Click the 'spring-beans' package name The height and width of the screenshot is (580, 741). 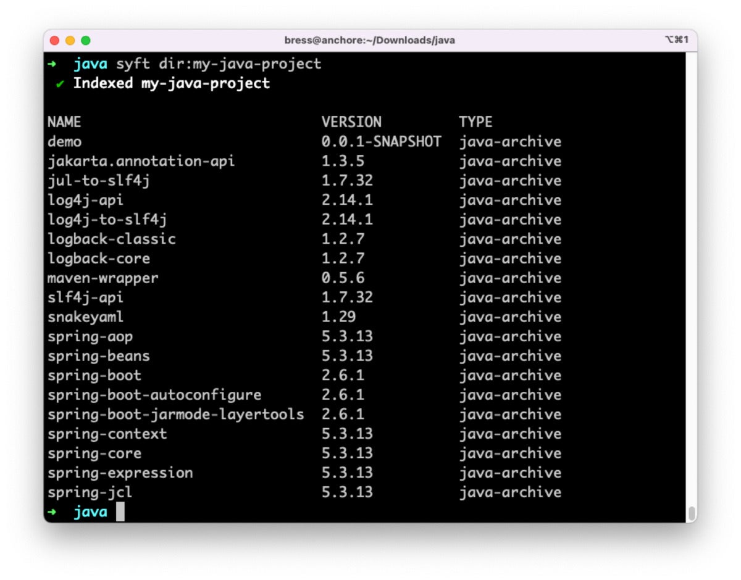pyautogui.click(x=99, y=356)
